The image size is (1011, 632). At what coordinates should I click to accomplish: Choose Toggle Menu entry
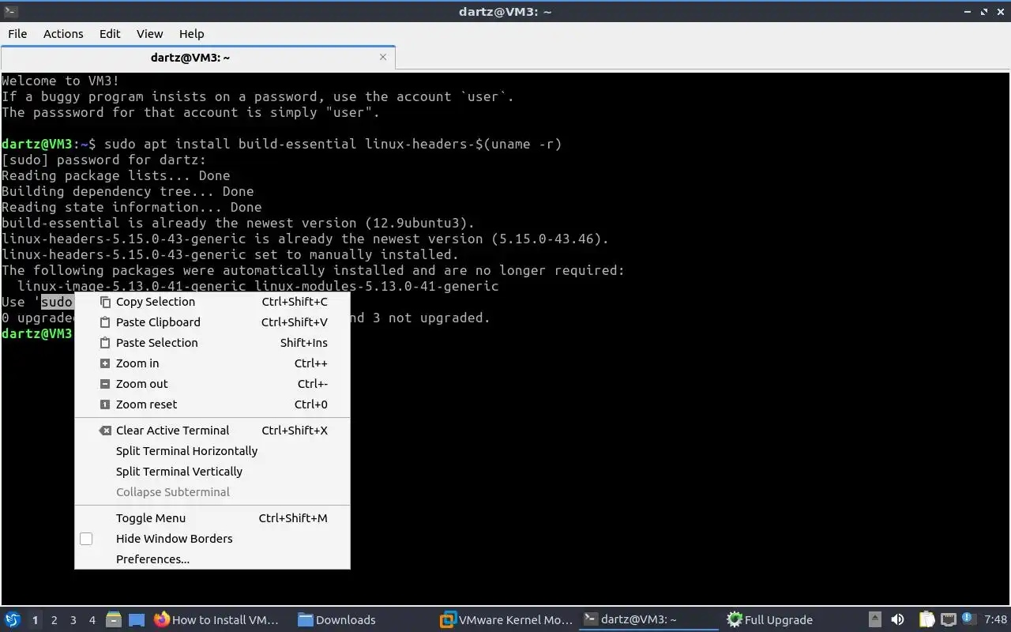[212, 518]
